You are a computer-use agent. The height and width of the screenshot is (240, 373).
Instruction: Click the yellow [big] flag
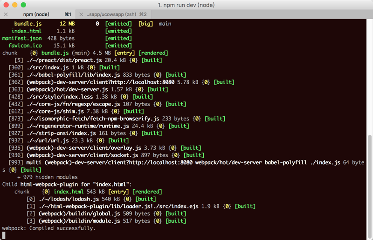click(145, 24)
